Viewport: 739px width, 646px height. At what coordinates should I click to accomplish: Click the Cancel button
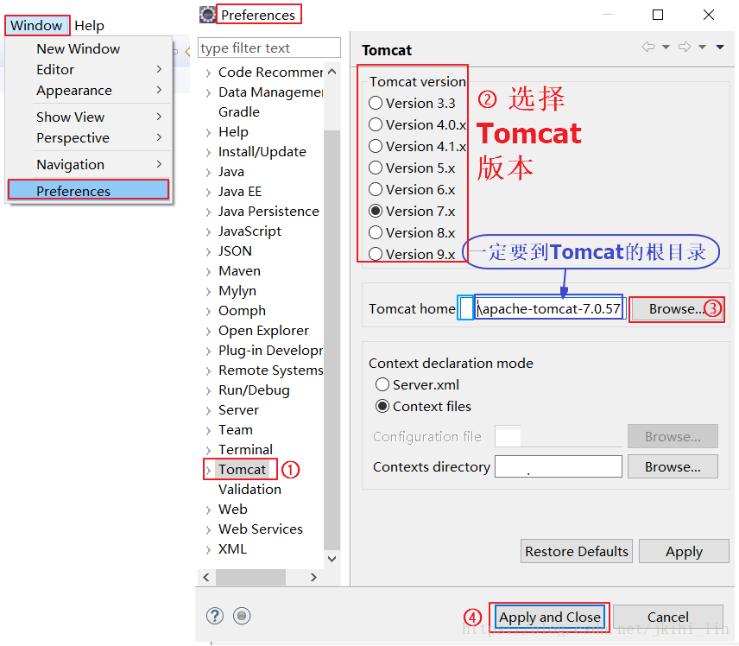(668, 617)
